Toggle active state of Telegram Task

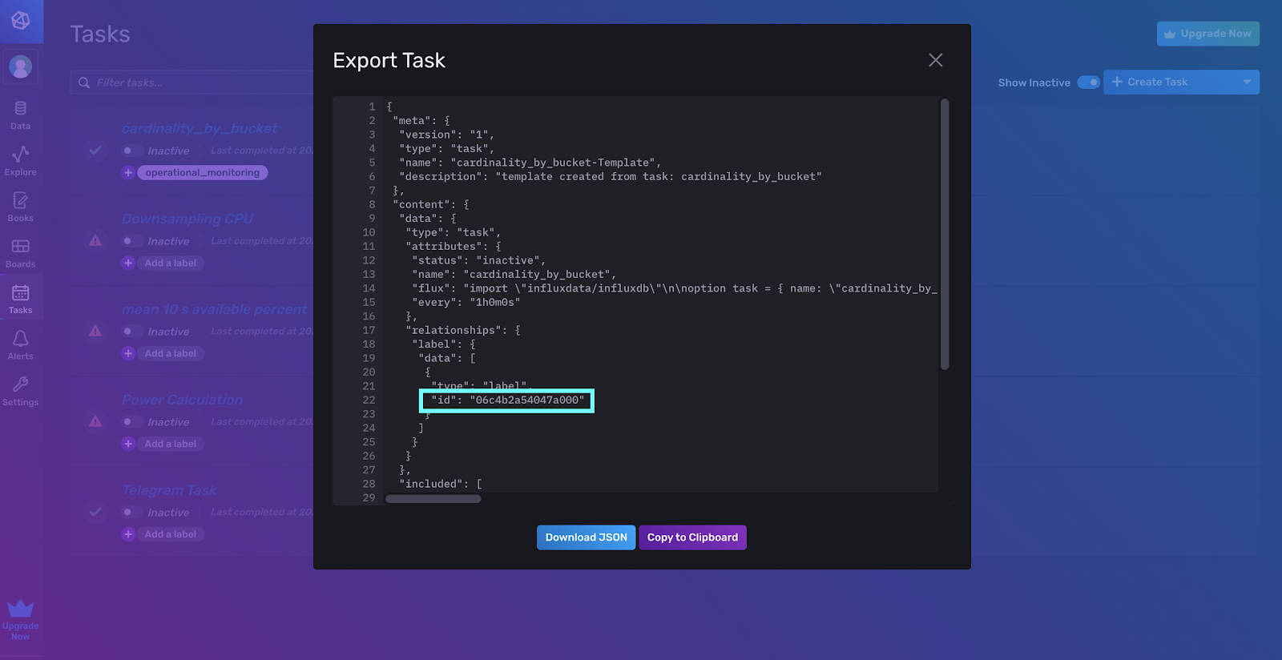pos(131,513)
